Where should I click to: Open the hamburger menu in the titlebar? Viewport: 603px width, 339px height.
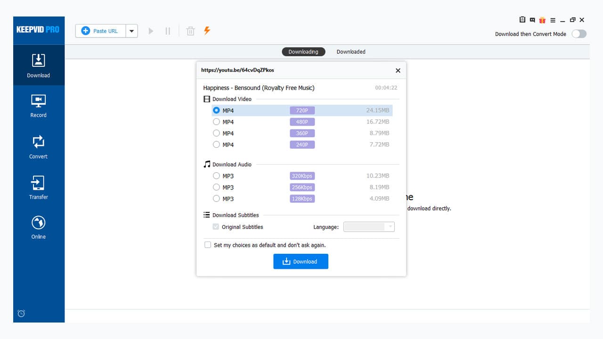coord(552,20)
